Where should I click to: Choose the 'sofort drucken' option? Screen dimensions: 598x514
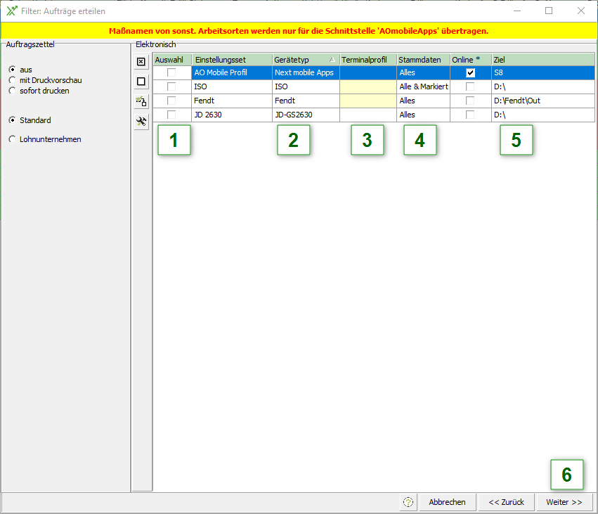click(x=12, y=91)
